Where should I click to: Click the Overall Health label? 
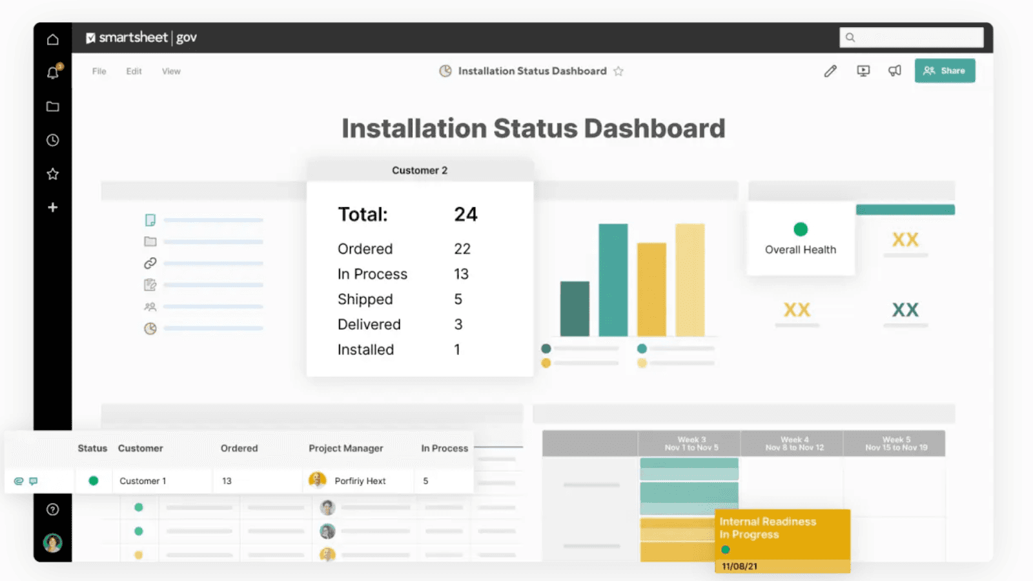(801, 250)
